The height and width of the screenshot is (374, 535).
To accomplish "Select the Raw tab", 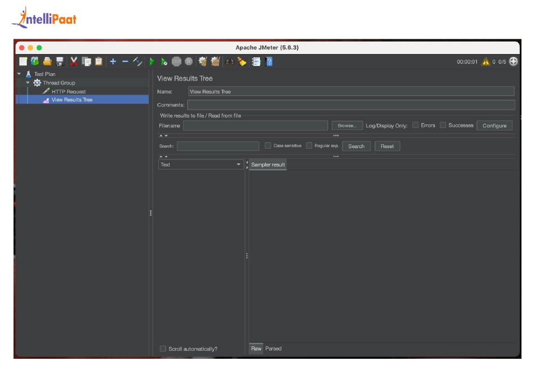I will coord(256,349).
